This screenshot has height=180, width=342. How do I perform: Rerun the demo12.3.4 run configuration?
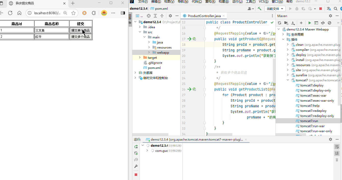136,147
